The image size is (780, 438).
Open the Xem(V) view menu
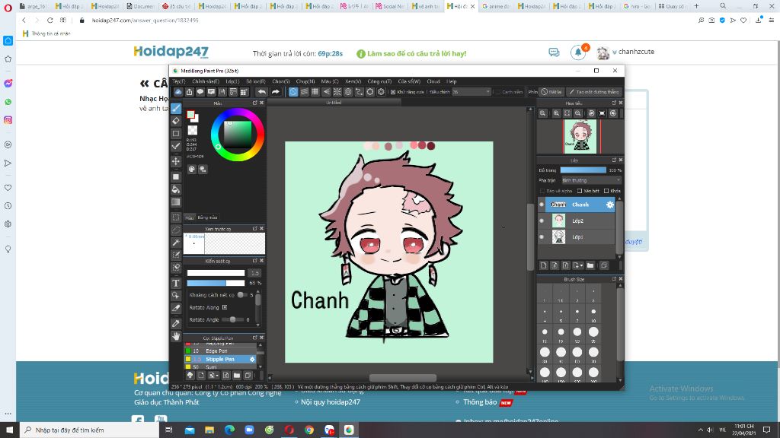point(353,81)
